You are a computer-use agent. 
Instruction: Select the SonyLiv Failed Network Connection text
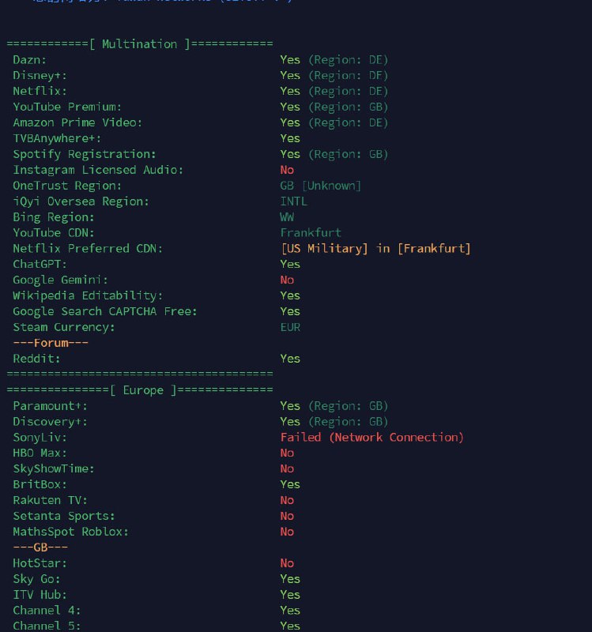[x=371, y=437]
